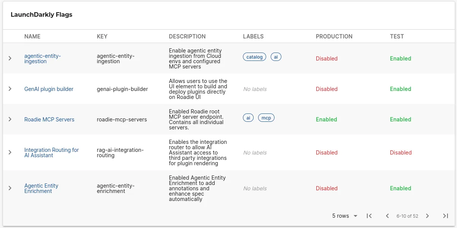Toggle the Test status of agentic-entity-ingestion

[x=400, y=58]
